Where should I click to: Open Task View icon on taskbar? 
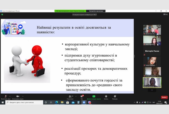pyautogui.click(x=51, y=102)
